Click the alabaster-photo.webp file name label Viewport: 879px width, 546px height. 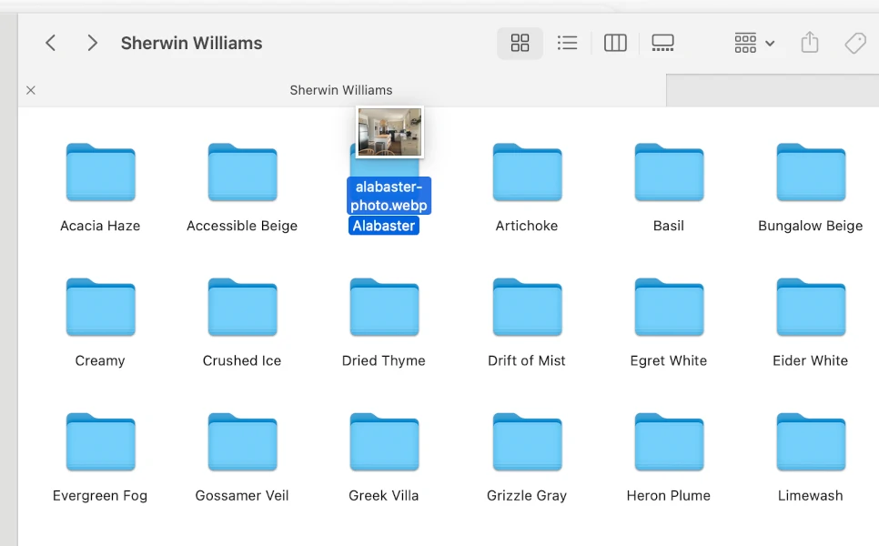[x=389, y=196]
